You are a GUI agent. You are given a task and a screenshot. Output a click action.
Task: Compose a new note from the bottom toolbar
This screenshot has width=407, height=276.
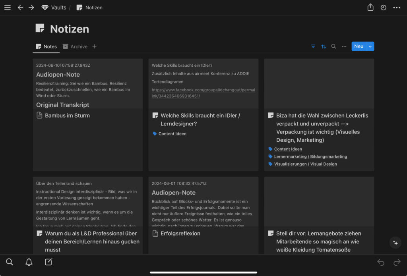tap(48, 262)
